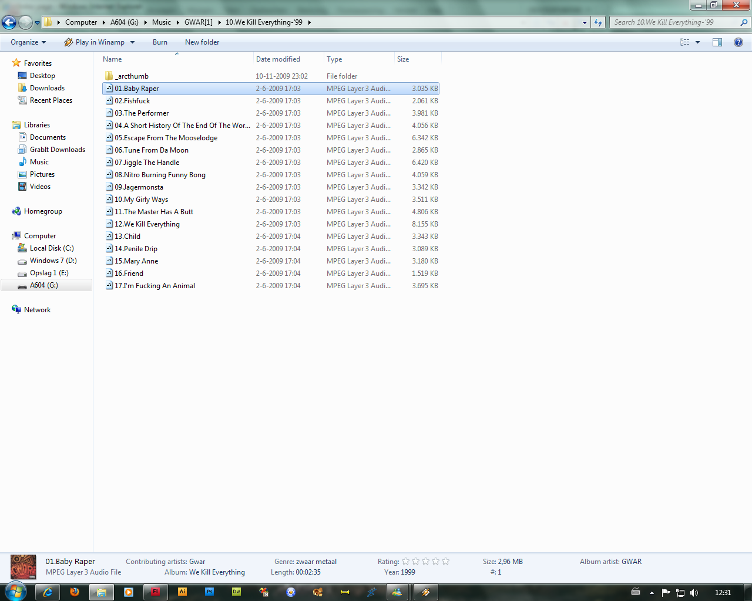Sort files by the Size column
Screen dimensions: 752x601
[417, 59]
